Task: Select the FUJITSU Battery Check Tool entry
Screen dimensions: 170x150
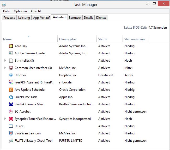Action: point(33,141)
